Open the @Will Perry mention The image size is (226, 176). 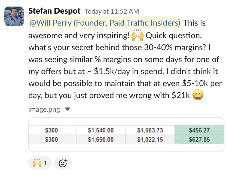tap(105, 23)
